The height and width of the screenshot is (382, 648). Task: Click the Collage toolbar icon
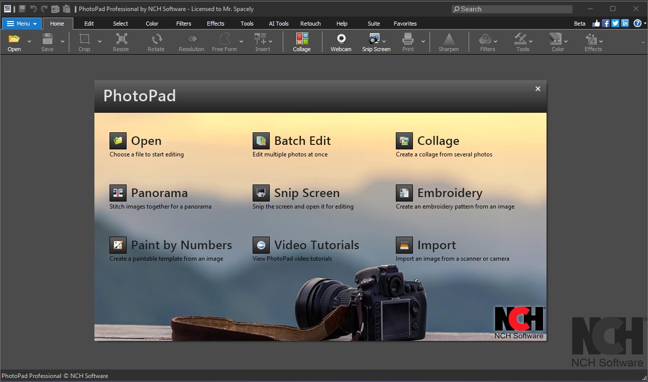[x=302, y=39]
